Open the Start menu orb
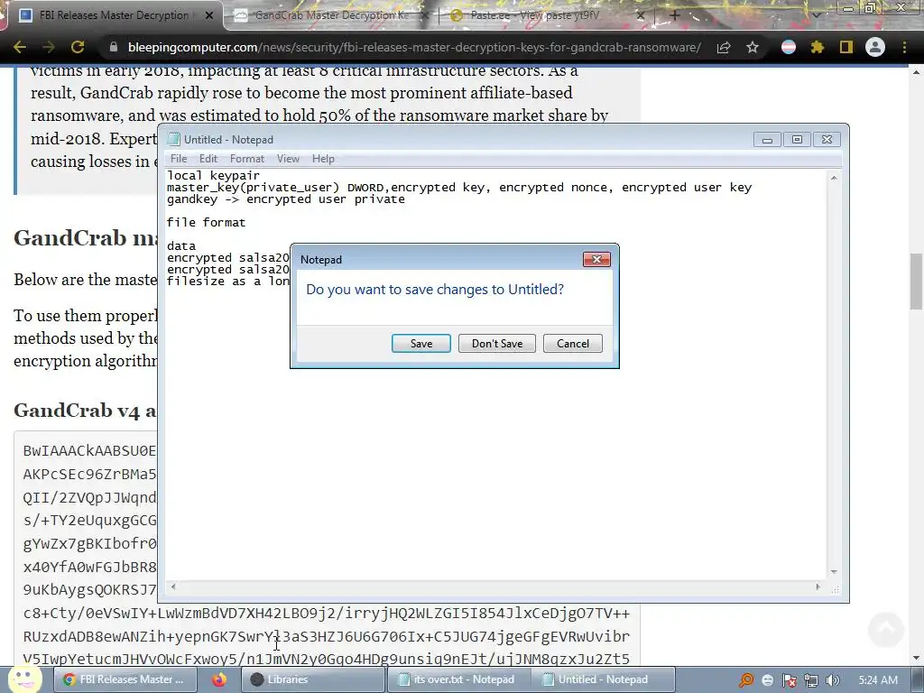 pyautogui.click(x=24, y=679)
